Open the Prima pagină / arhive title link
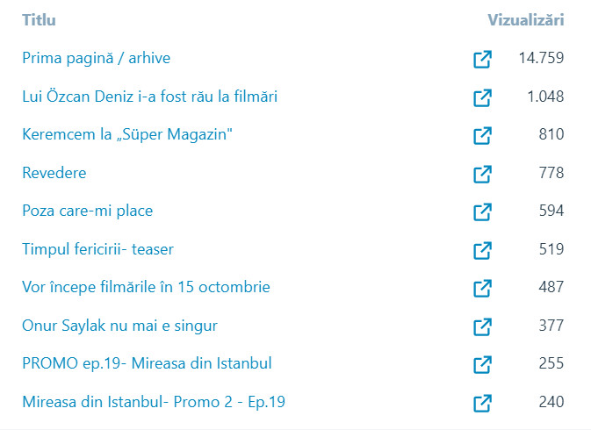591x430 pixels. (96, 59)
